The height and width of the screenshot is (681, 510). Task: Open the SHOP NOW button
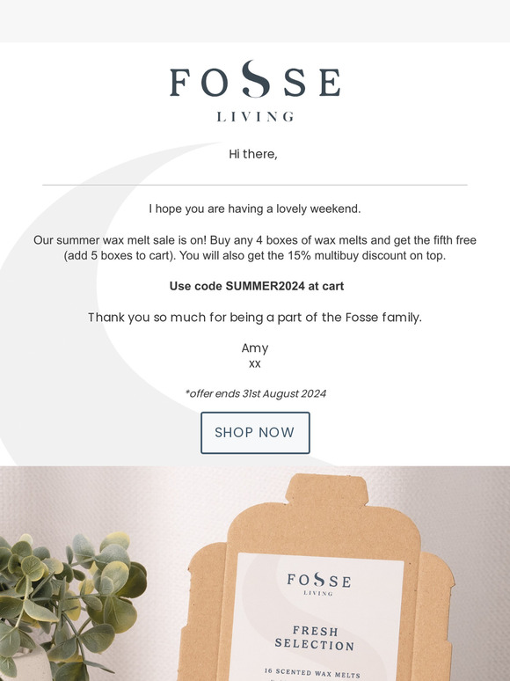click(255, 433)
